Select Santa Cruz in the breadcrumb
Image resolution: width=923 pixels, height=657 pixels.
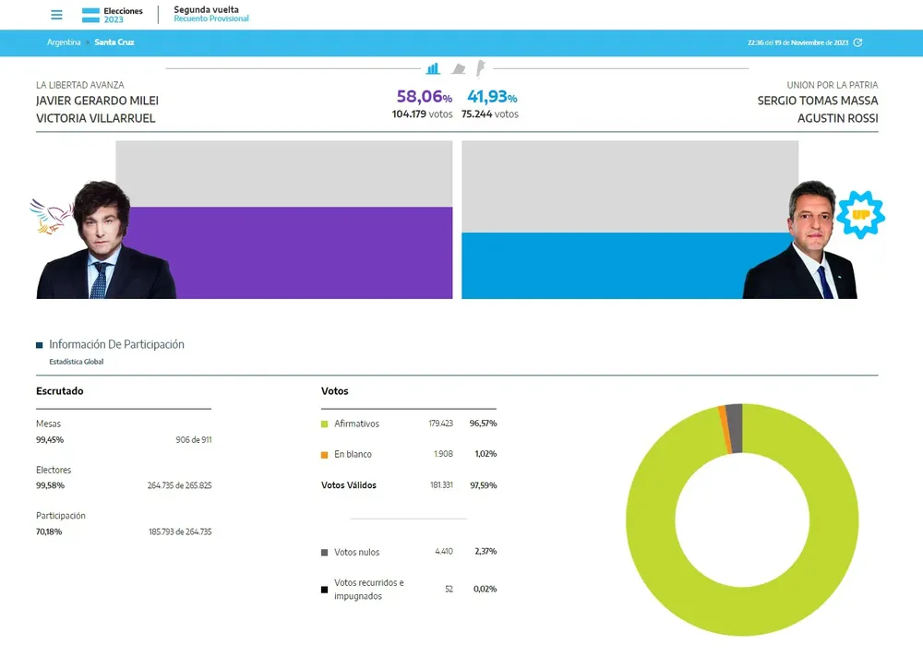114,42
